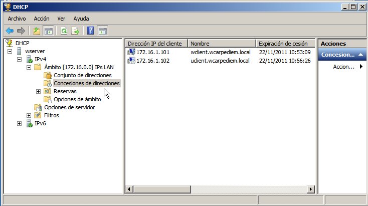Open Help via the blue question mark icon
This screenshot has width=368, height=206.
[x=90, y=31]
